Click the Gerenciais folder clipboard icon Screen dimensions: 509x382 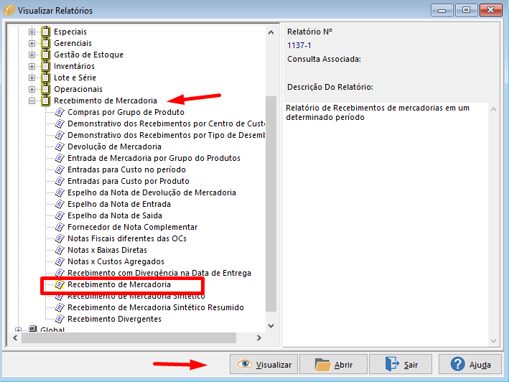coord(45,43)
